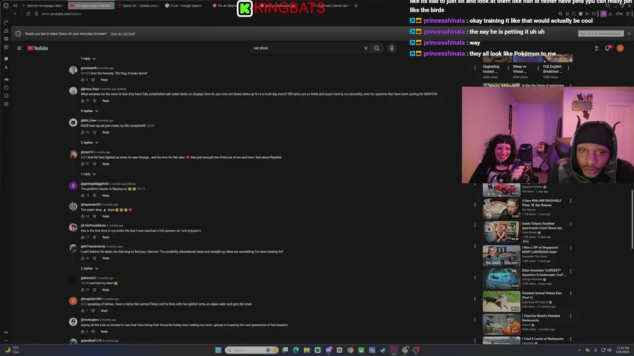Open options for 'Funniest Animal Videos Ever'
634x356 pixels.
tap(571, 294)
